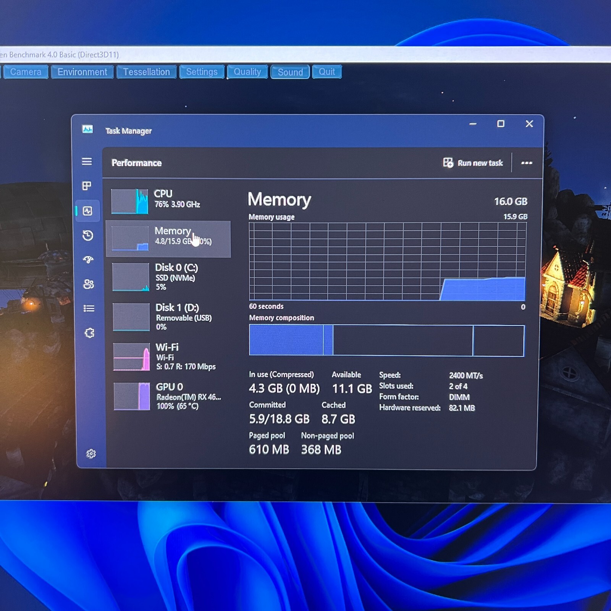Image resolution: width=611 pixels, height=611 pixels.
Task: Click the Committed value 5.9/18.8 GB
Action: point(279,419)
